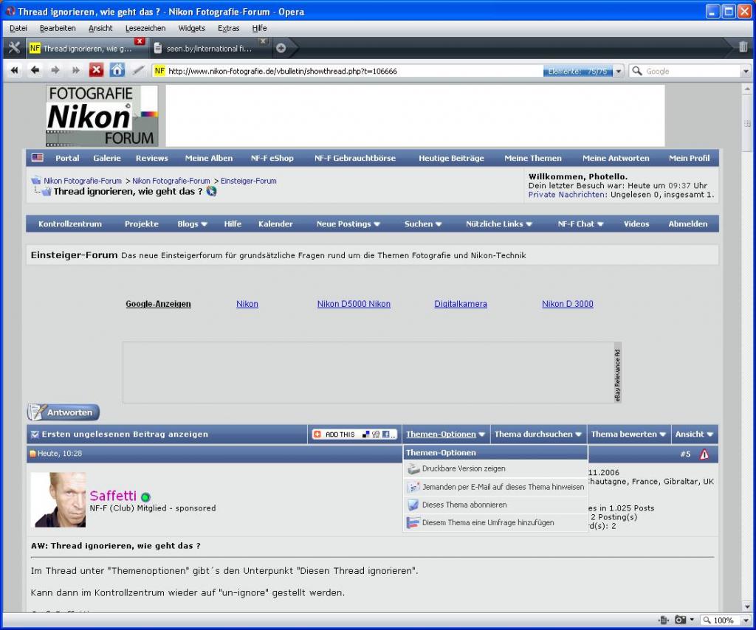The image size is (756, 630).
Task: Open the Galerie nav link
Action: pyautogui.click(x=107, y=158)
